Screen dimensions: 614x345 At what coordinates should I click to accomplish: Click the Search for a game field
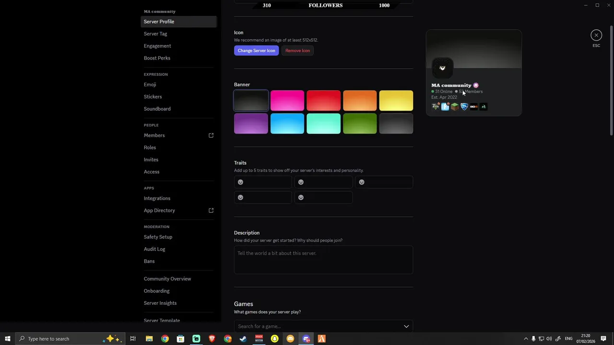click(323, 326)
